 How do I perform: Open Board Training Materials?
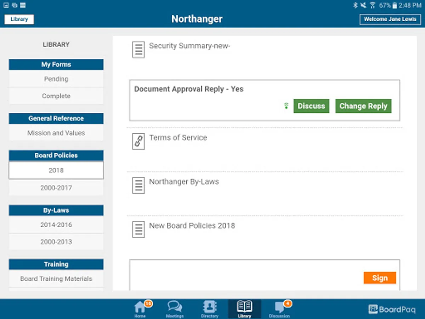point(56,279)
